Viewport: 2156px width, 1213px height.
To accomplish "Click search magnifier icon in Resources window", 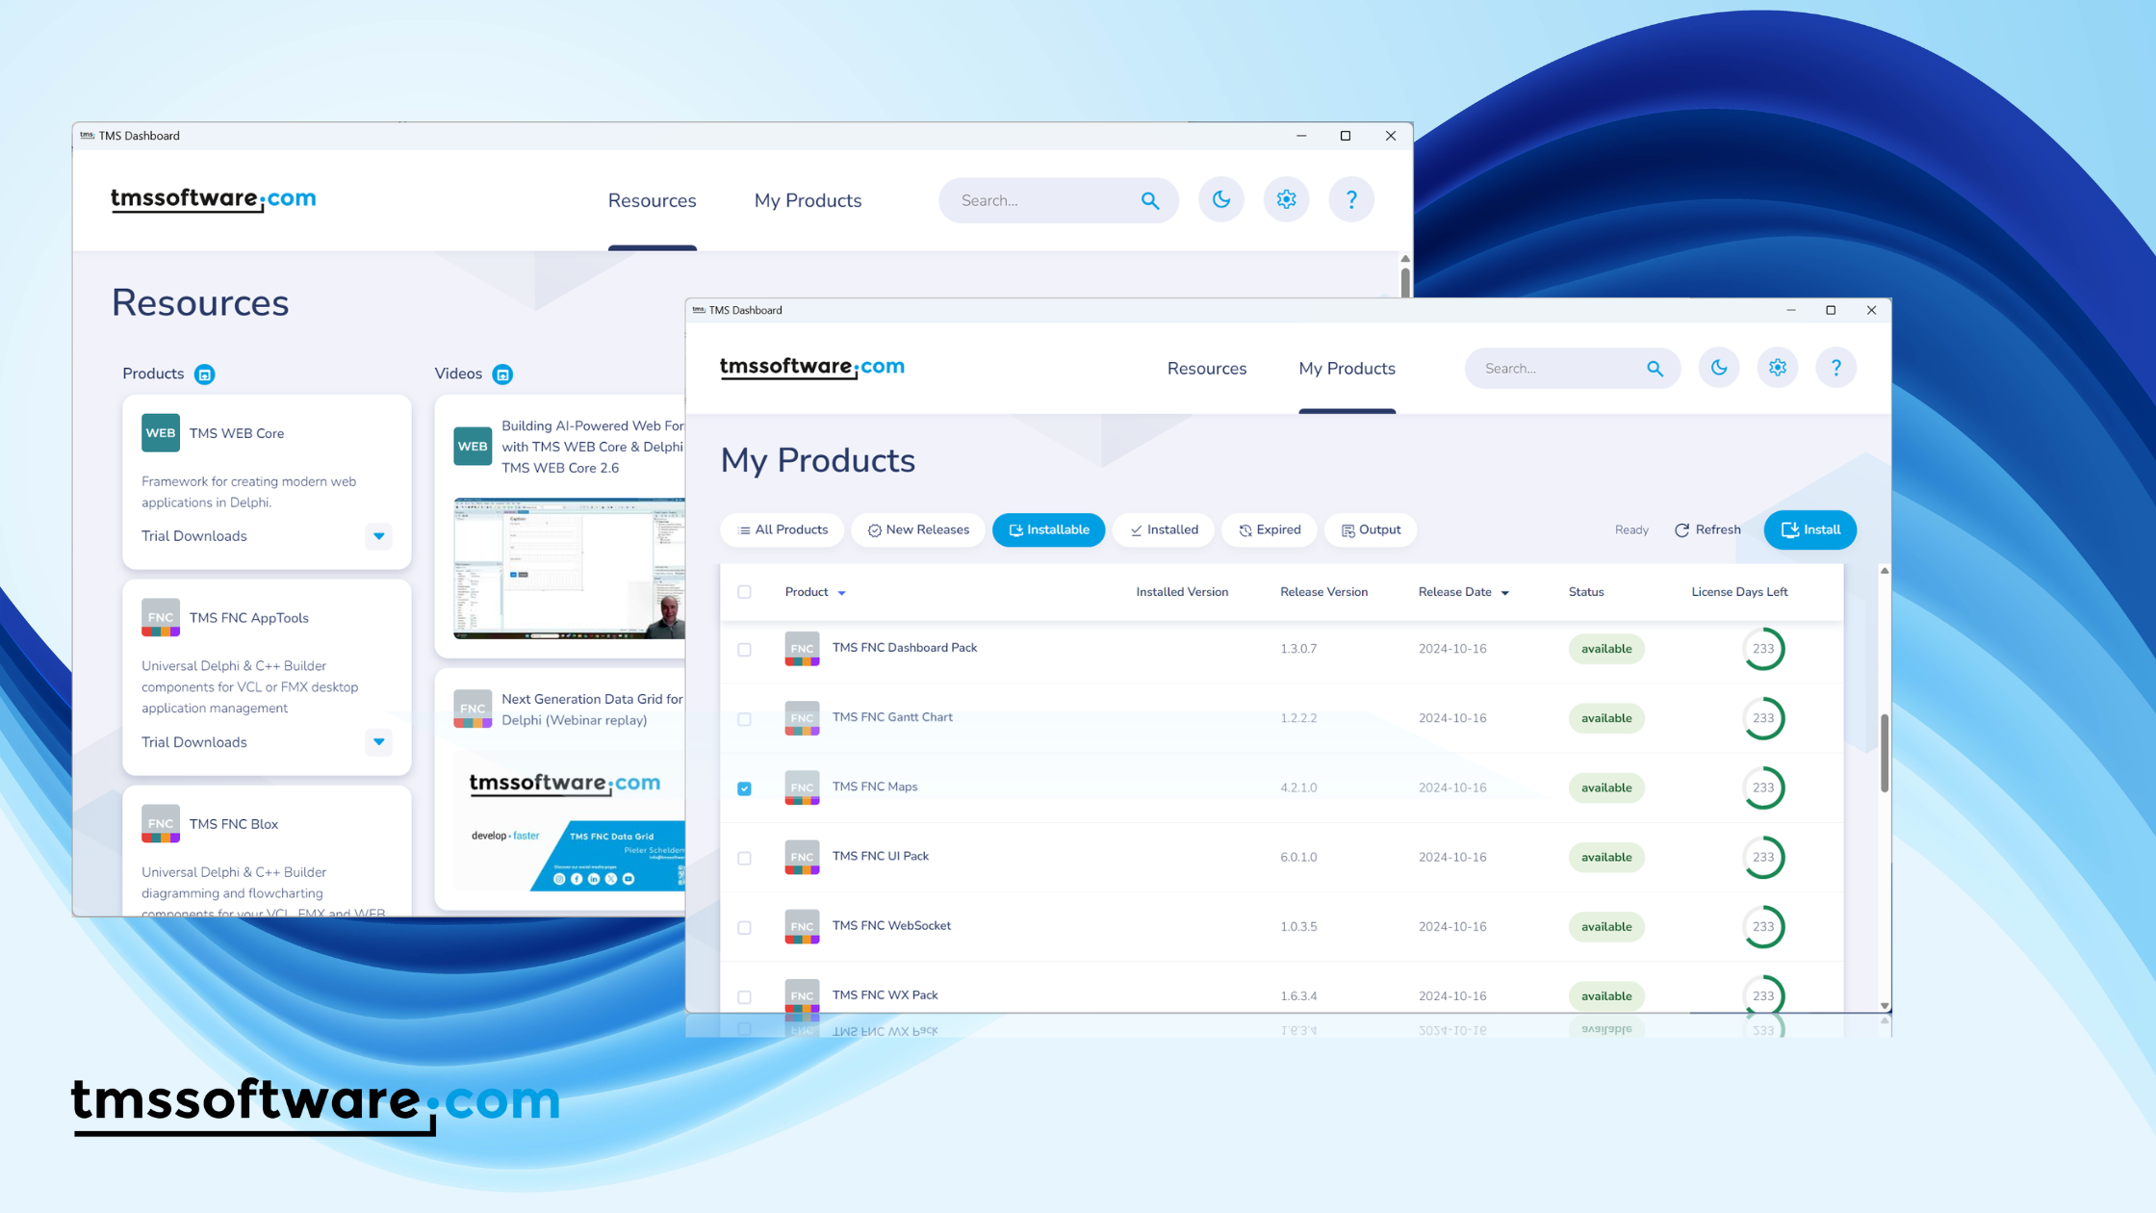I will pos(1150,200).
